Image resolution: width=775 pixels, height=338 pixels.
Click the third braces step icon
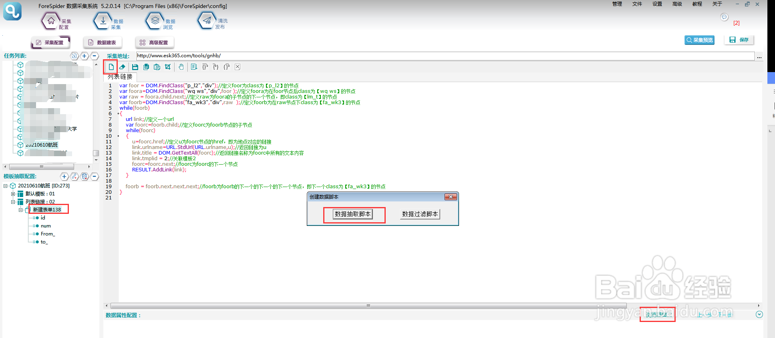click(227, 67)
